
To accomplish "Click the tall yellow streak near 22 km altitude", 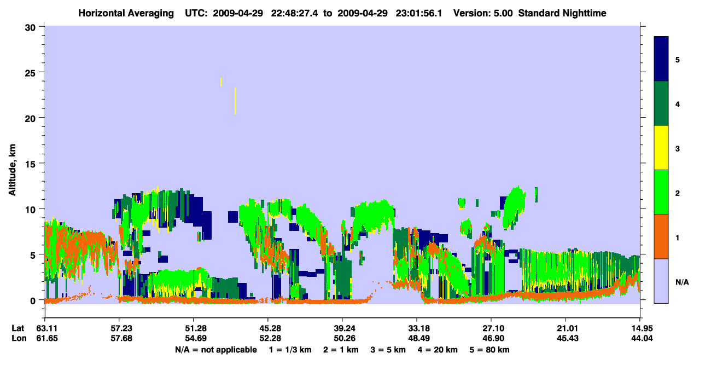I will pyautogui.click(x=235, y=101).
